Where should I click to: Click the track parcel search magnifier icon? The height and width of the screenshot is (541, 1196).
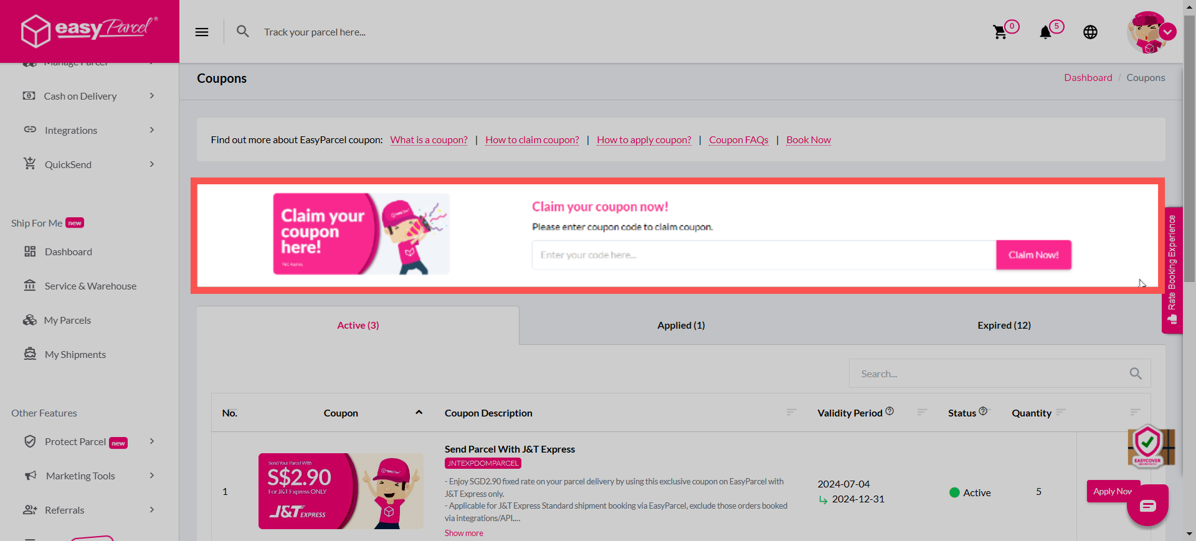[243, 31]
